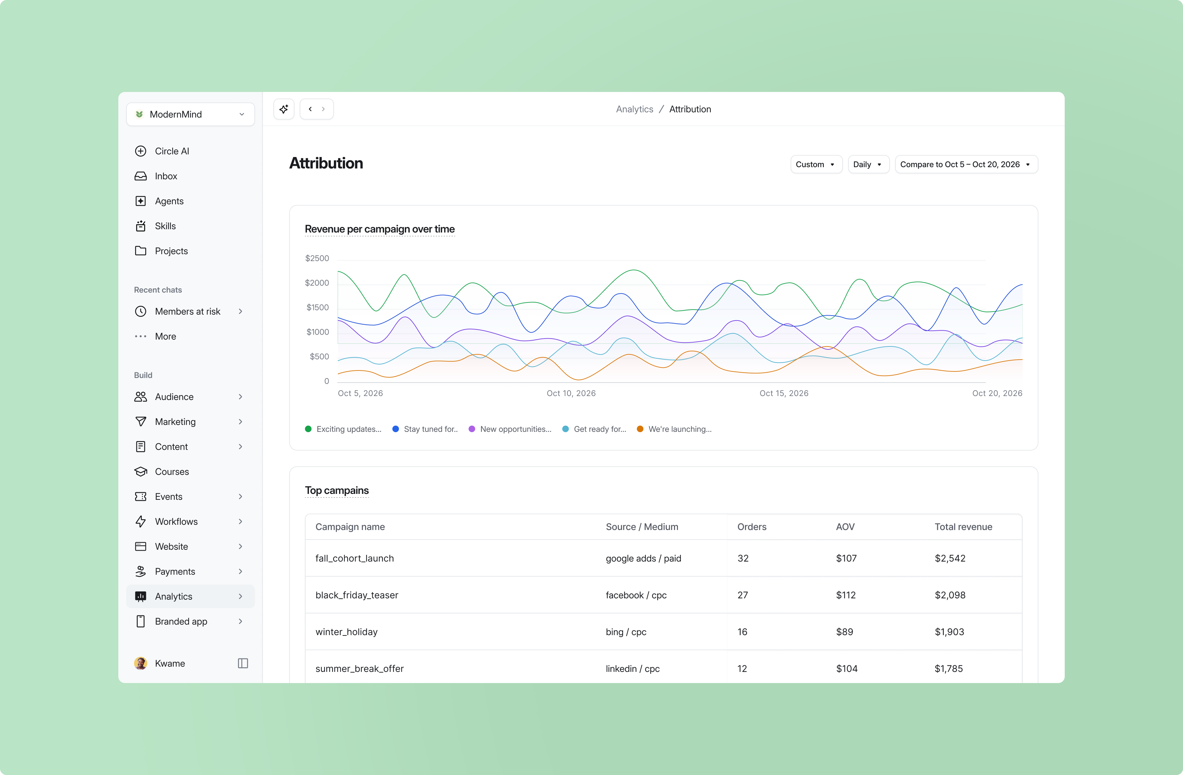The height and width of the screenshot is (775, 1183).
Task: Go back with the left arrow
Action: click(310, 109)
